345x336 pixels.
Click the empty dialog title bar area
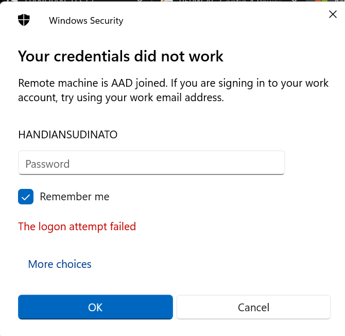pyautogui.click(x=220, y=20)
